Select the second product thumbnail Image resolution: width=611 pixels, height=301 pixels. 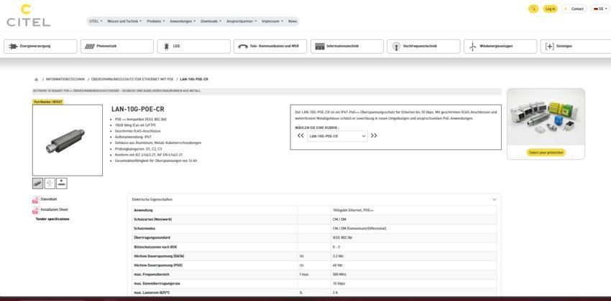pyautogui.click(x=50, y=183)
